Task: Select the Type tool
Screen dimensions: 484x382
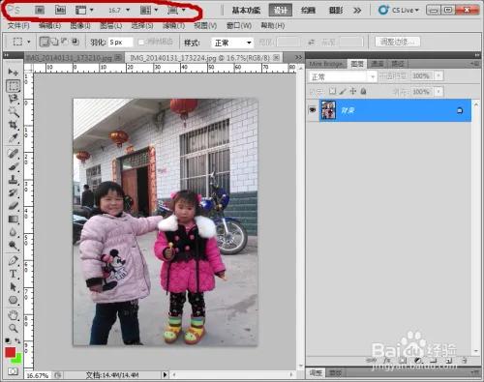Action: (13, 274)
